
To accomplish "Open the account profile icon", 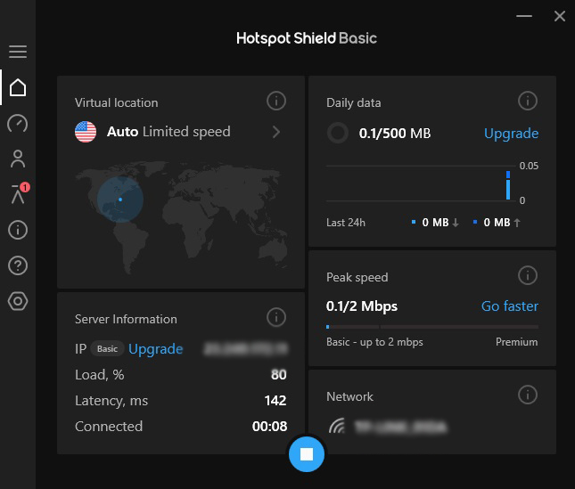I will 18,159.
